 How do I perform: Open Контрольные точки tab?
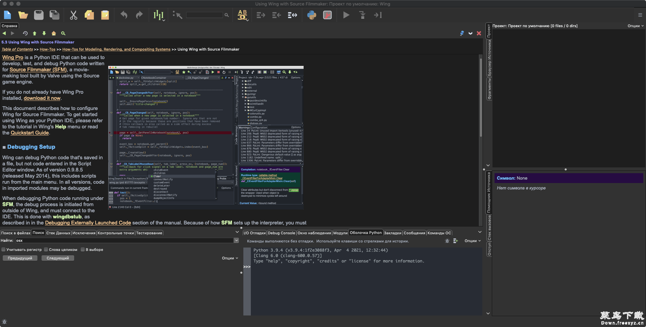[116, 233]
